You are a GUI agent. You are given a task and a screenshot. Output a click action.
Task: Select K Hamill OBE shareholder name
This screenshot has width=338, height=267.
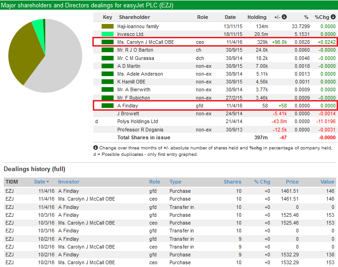131,82
